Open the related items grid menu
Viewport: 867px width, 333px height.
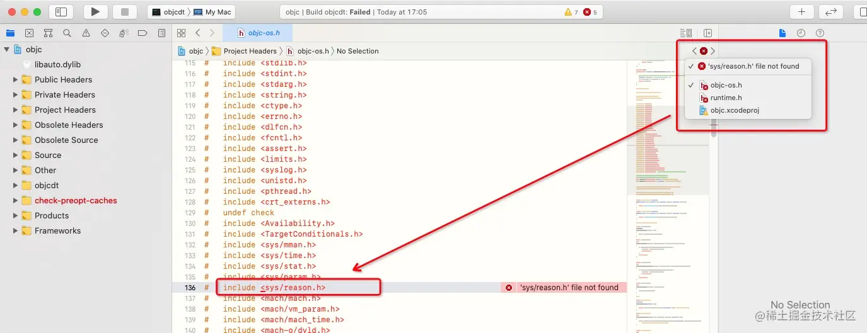[182, 33]
